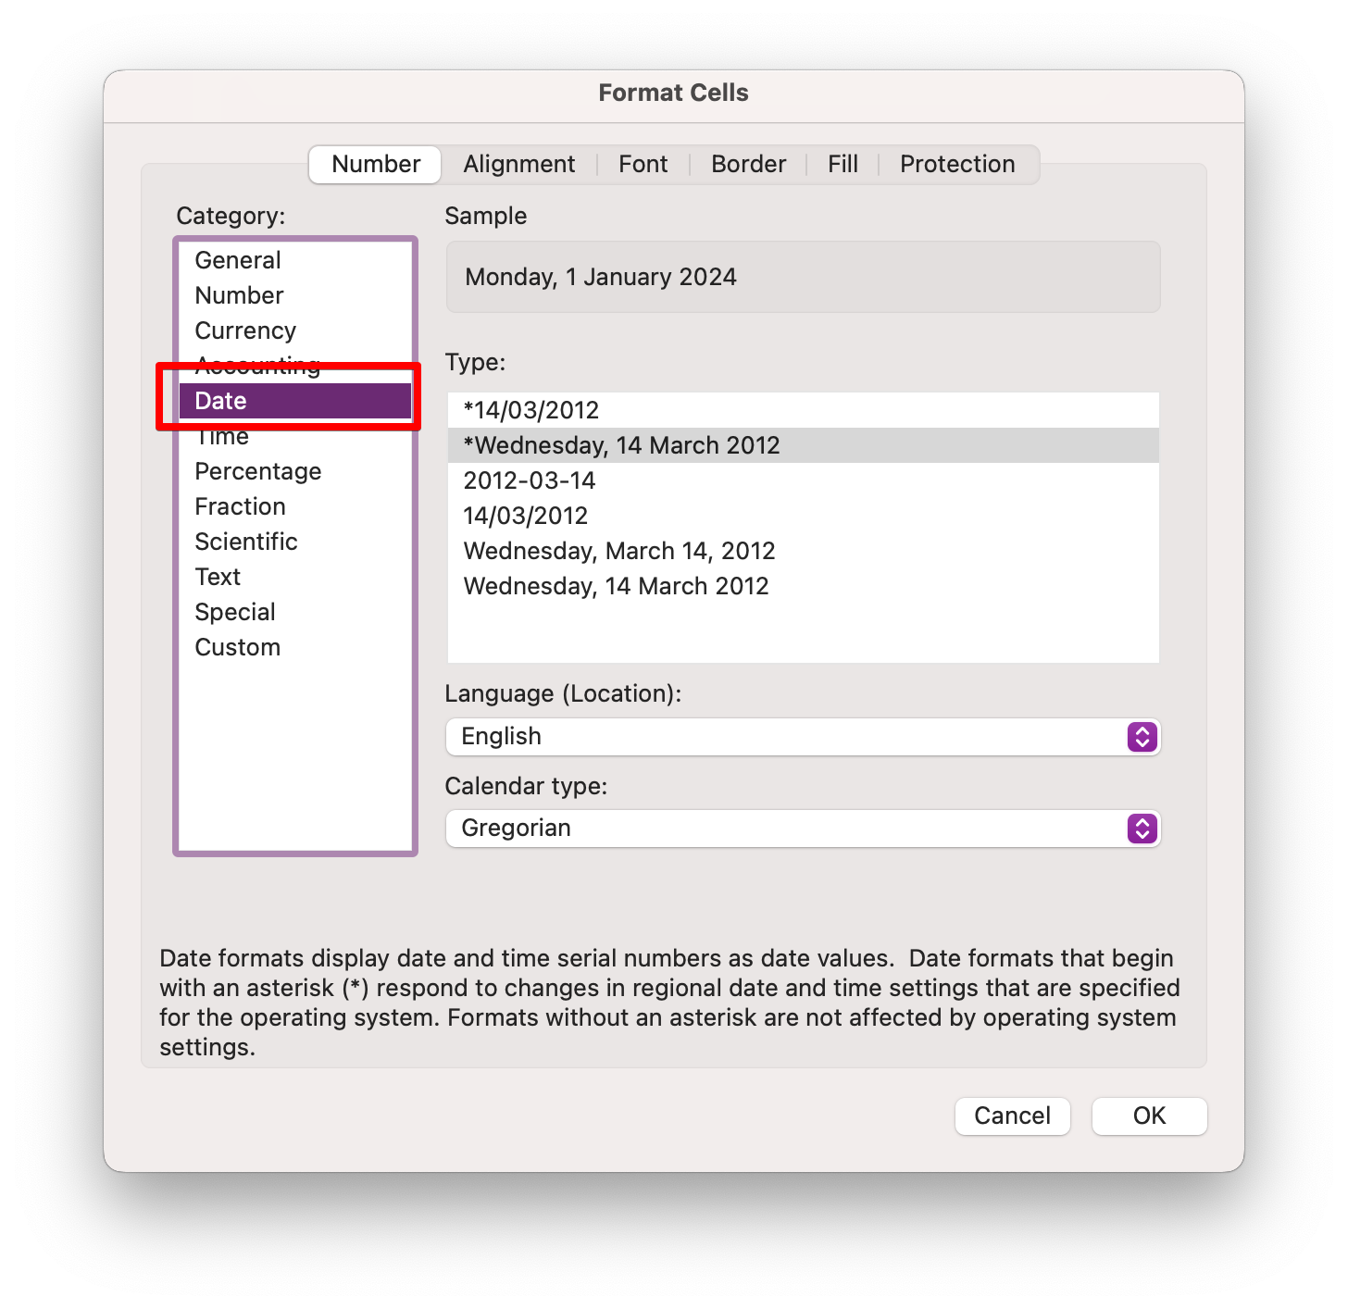Screen dimensions: 1348x1309
Task: Choose the Currency category
Action: (x=245, y=330)
